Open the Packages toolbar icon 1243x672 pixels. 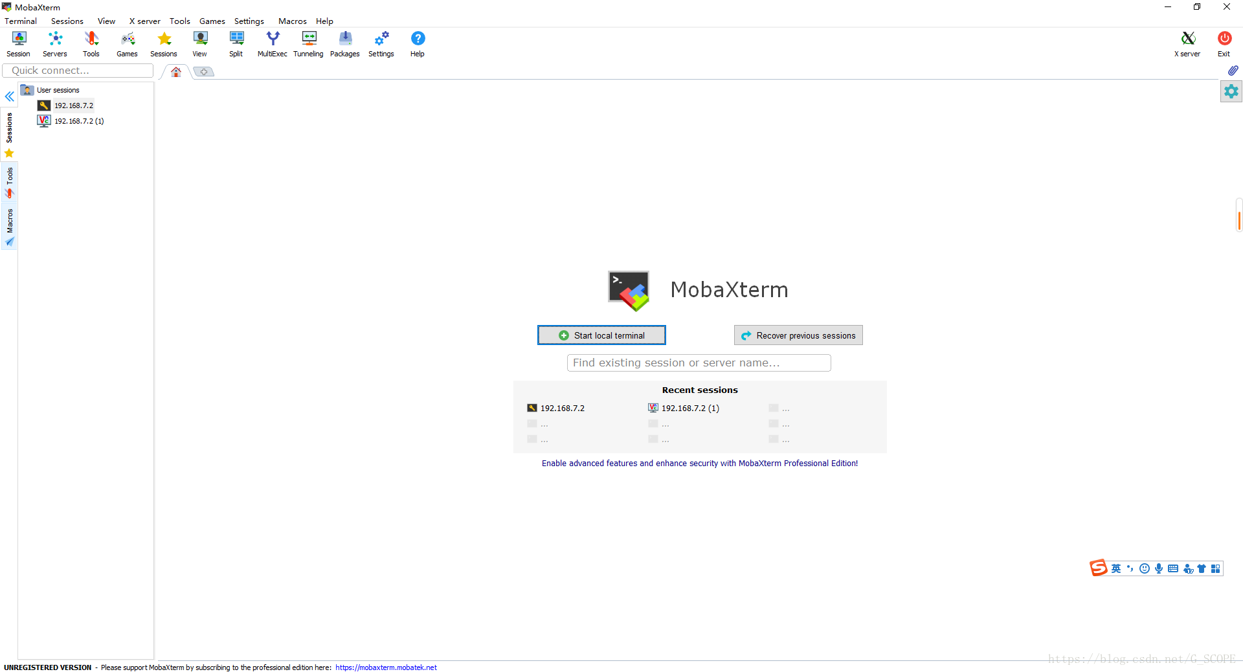(345, 44)
